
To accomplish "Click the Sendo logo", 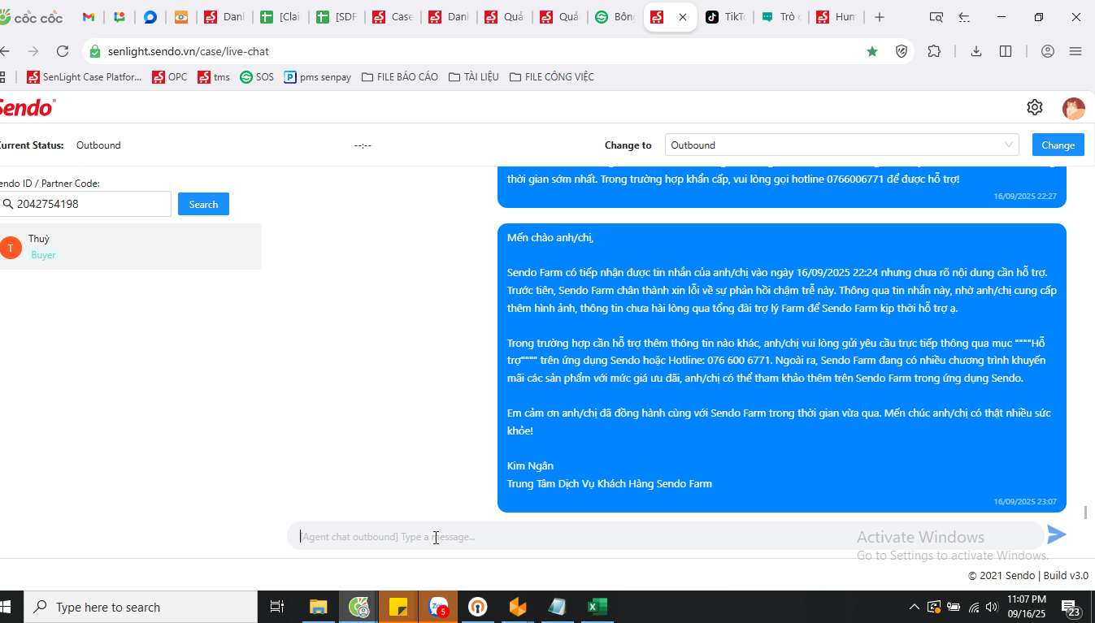I will tap(27, 107).
